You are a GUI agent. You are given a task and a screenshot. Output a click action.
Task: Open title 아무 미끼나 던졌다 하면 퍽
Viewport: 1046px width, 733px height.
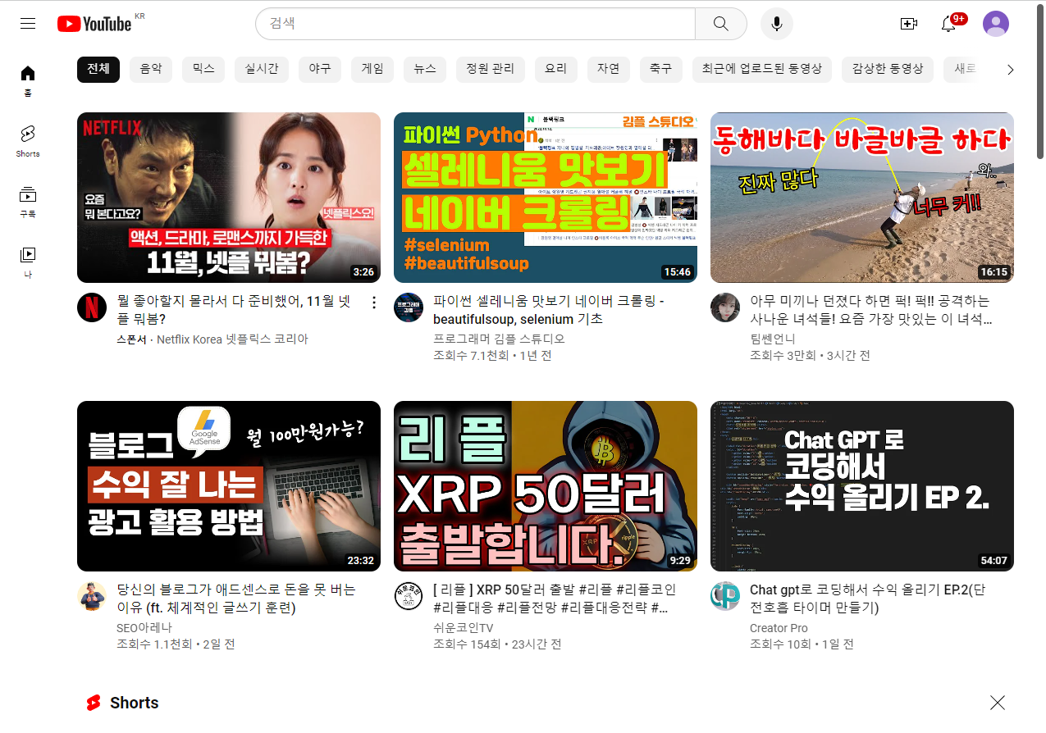coord(871,310)
